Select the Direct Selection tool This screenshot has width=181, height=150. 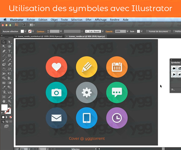coord(9,42)
